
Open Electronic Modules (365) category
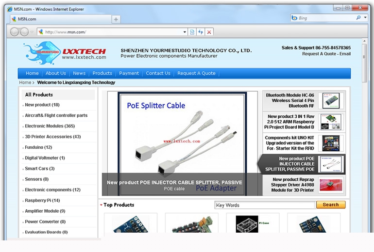point(50,126)
